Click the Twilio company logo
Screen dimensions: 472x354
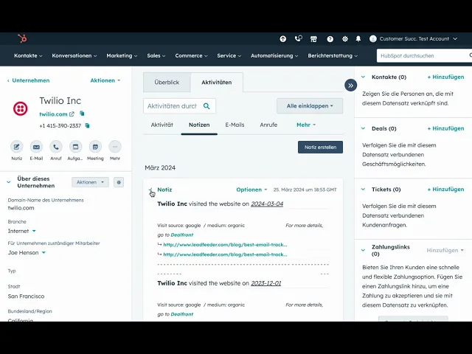pyautogui.click(x=21, y=108)
